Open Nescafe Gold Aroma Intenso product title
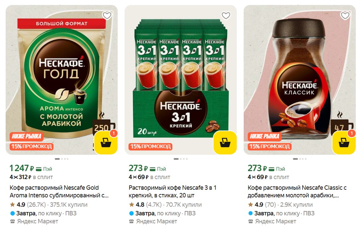 pyautogui.click(x=59, y=191)
